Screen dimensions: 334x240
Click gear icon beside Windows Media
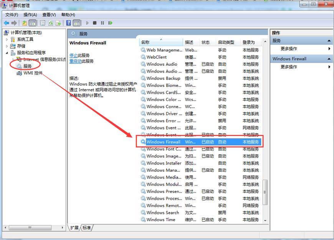(x=143, y=177)
